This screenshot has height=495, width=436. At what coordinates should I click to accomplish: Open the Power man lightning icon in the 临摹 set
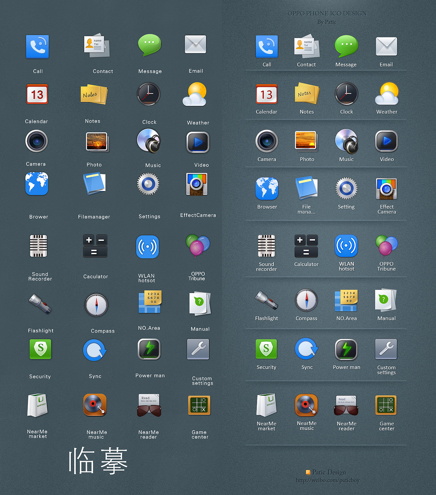[149, 349]
